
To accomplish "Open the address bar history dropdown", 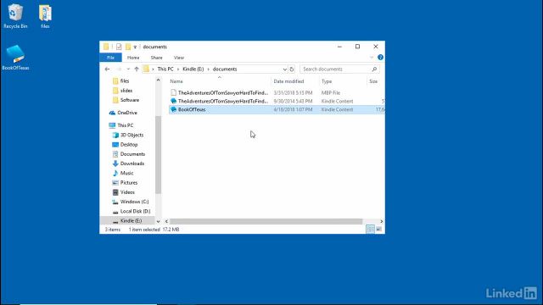I will pyautogui.click(x=285, y=69).
